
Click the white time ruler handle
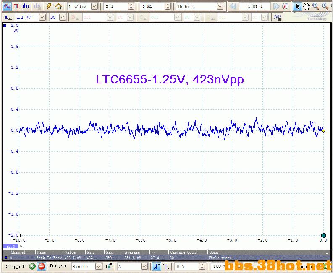19,235
